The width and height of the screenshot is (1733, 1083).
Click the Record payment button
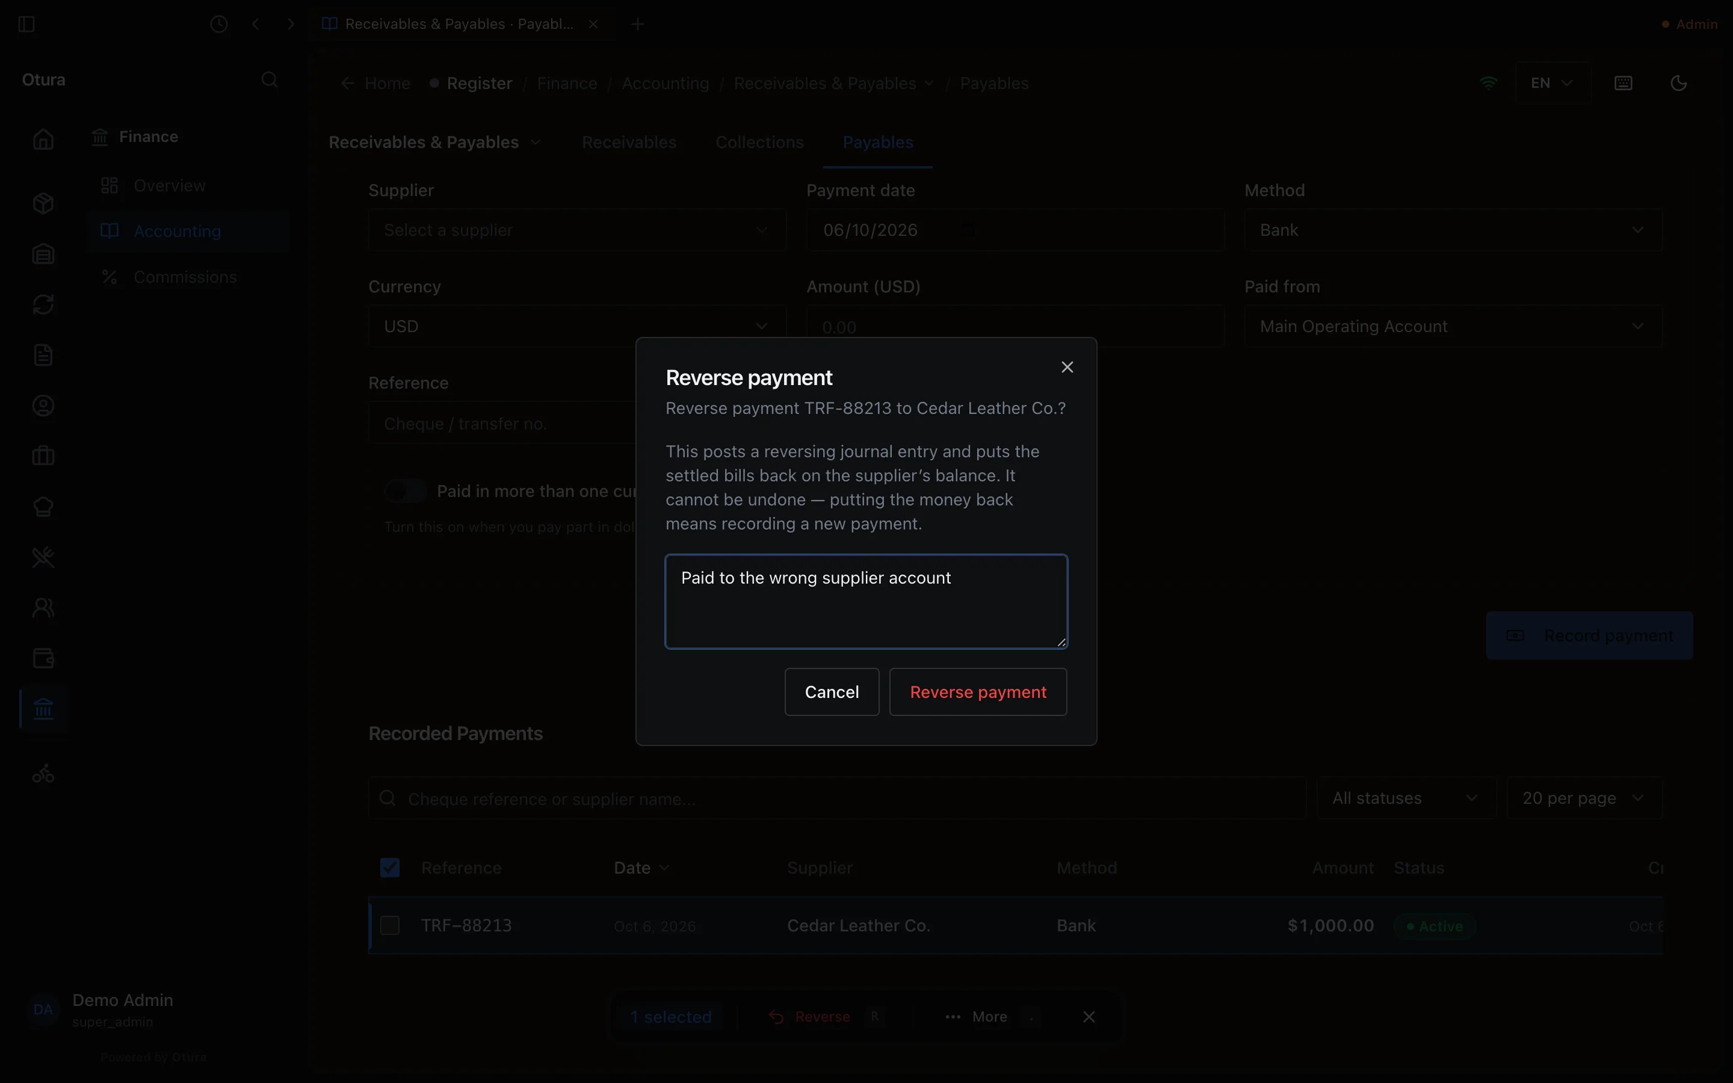(x=1589, y=635)
